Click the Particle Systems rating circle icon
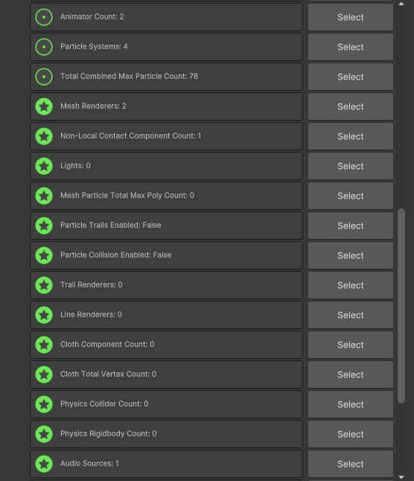Image resolution: width=414 pixels, height=481 pixels. pos(44,47)
